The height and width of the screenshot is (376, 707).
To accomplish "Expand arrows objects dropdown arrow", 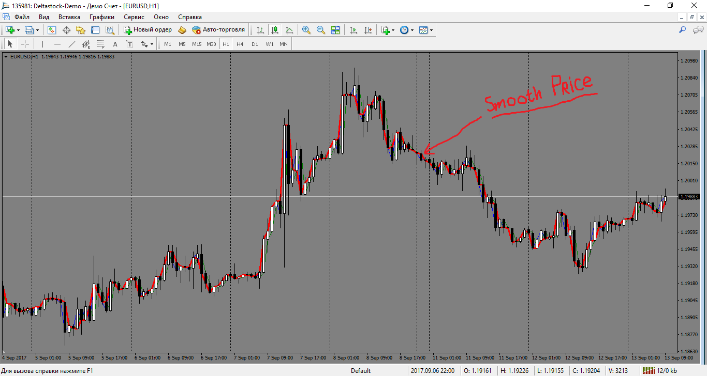I will [152, 44].
